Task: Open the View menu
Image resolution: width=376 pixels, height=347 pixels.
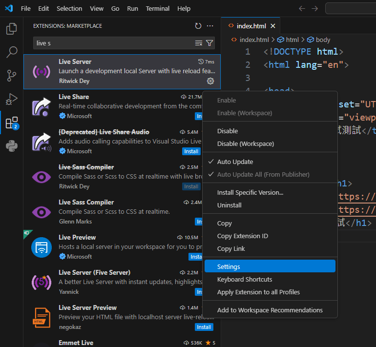Action: [97, 9]
